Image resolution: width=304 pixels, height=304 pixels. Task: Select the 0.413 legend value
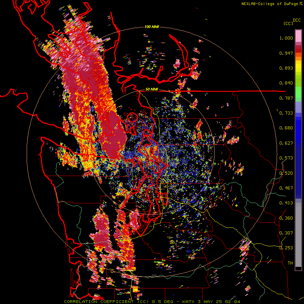click(x=286, y=203)
